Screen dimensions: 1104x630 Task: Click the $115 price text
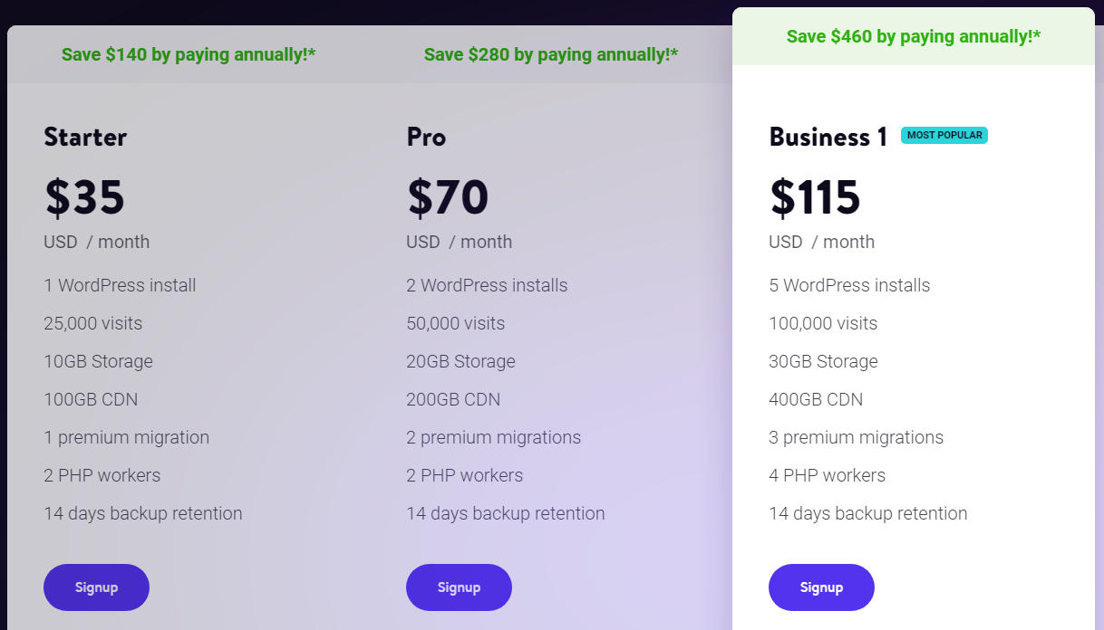815,197
